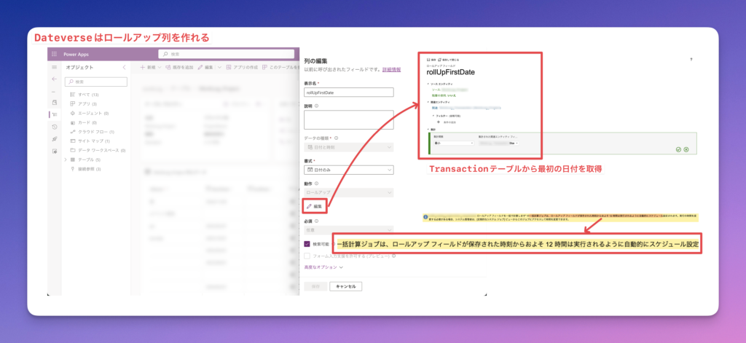Click the rocket icon in left rail
Viewport: 746px width, 343px height.
click(54, 138)
